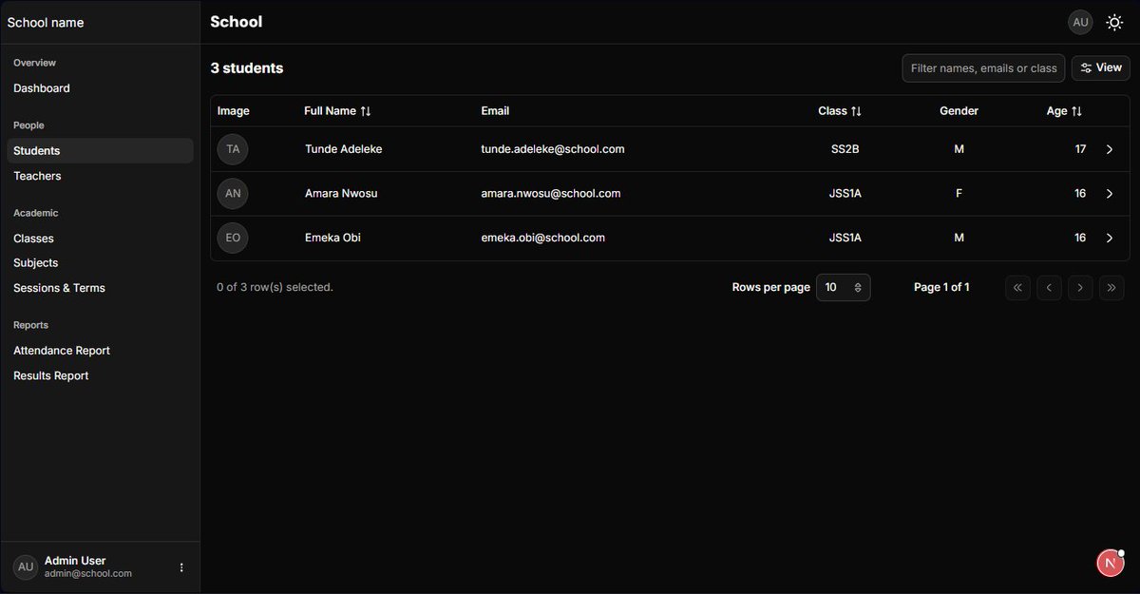Click gender F in Amara Nwosu row

coord(959,194)
